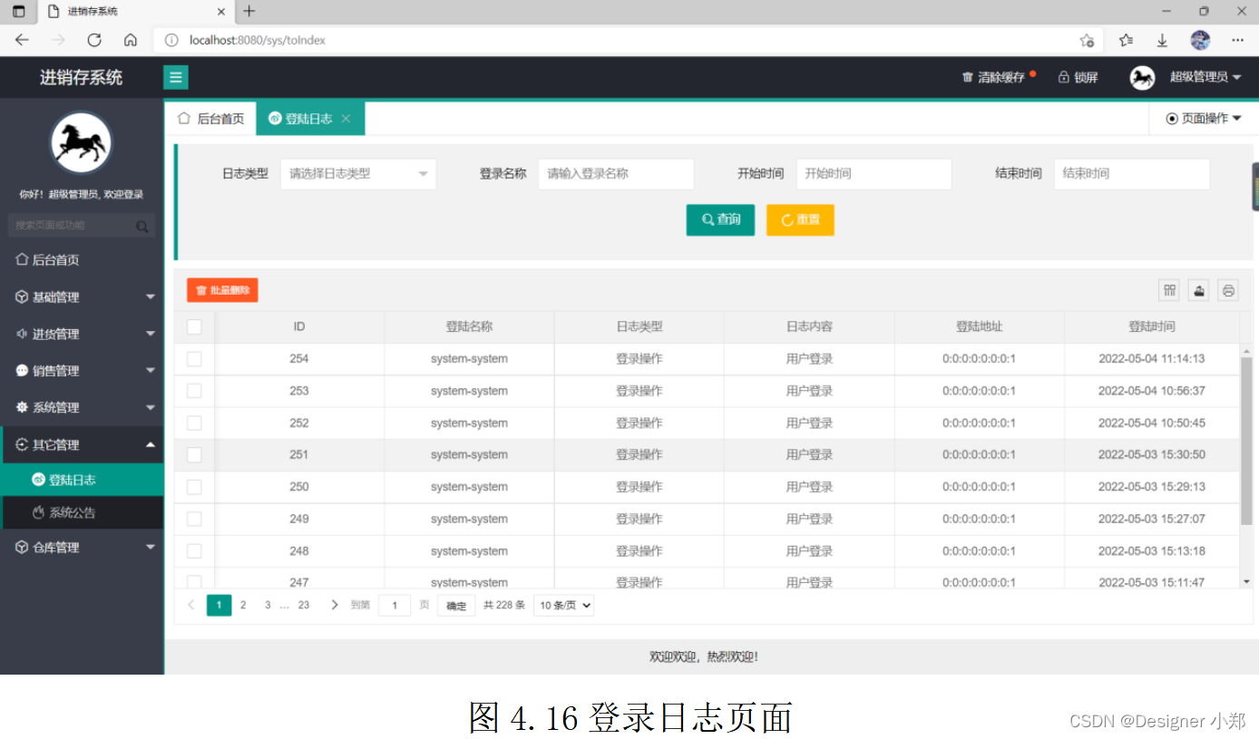Focus the sidebar 搜索页面或功能 search box
The width and height of the screenshot is (1259, 739).
[81, 226]
